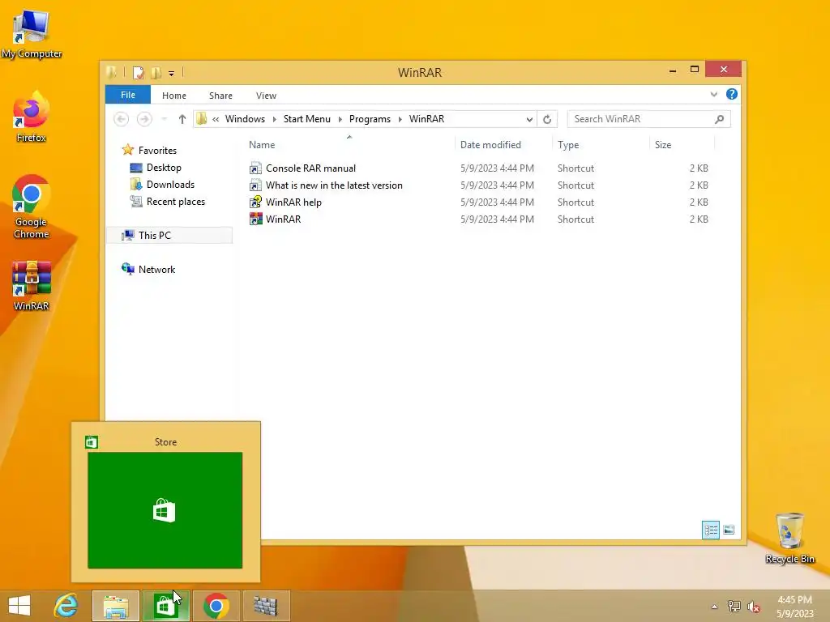This screenshot has width=830, height=622.
Task: Go up one folder level
Action: (182, 119)
